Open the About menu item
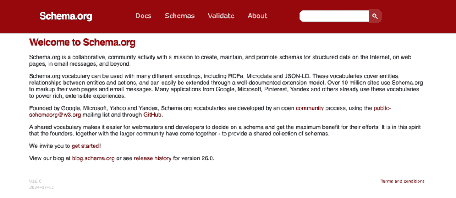The width and height of the screenshot is (456, 198). pyautogui.click(x=257, y=16)
